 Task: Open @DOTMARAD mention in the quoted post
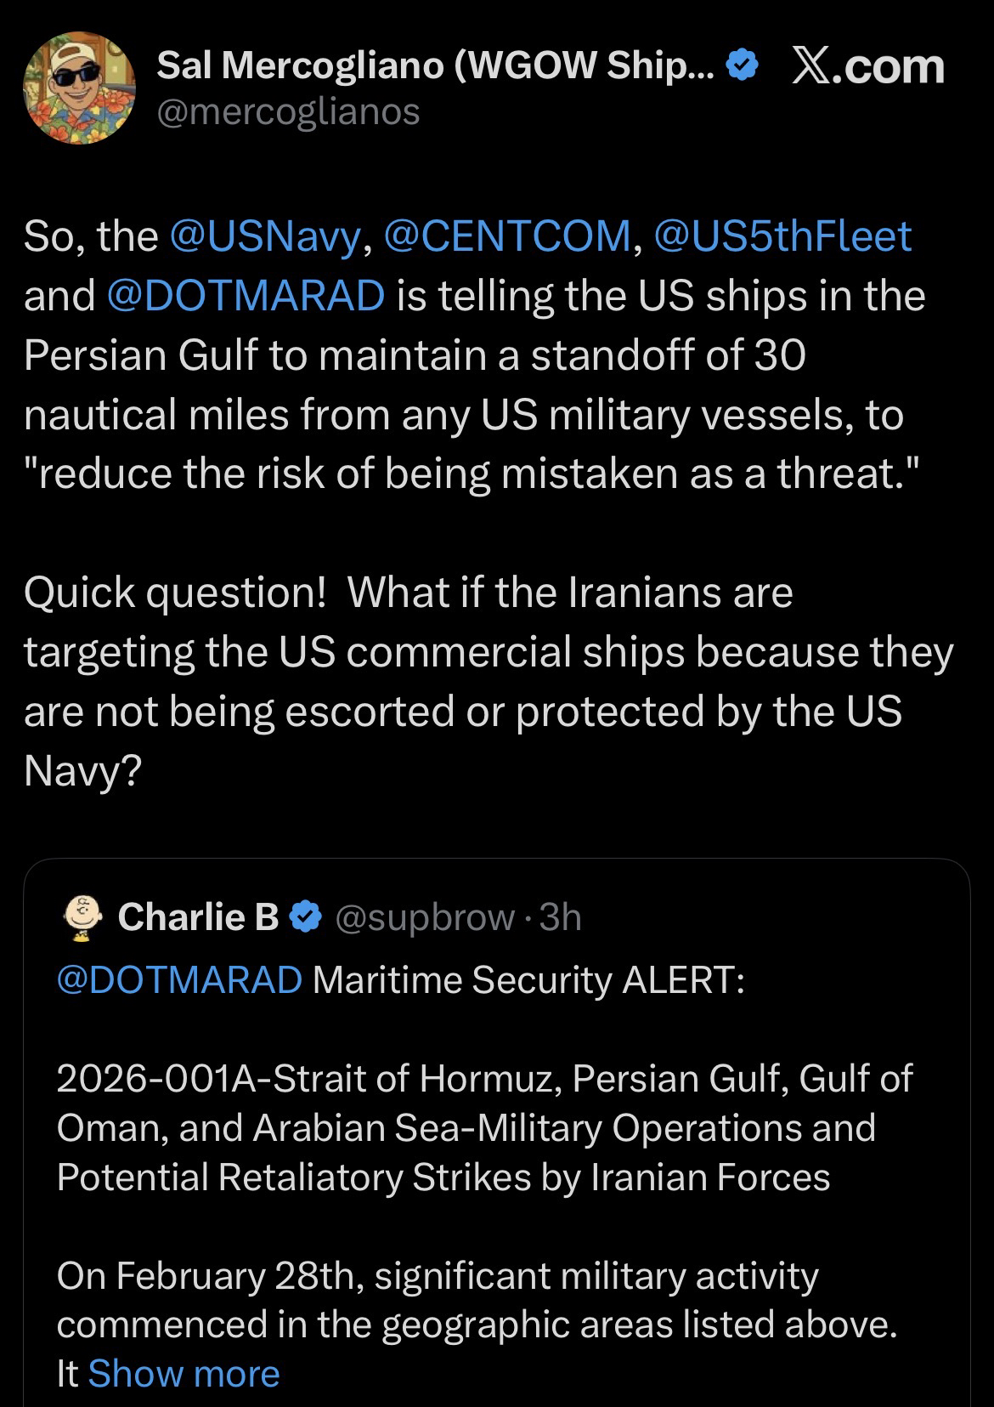point(179,979)
